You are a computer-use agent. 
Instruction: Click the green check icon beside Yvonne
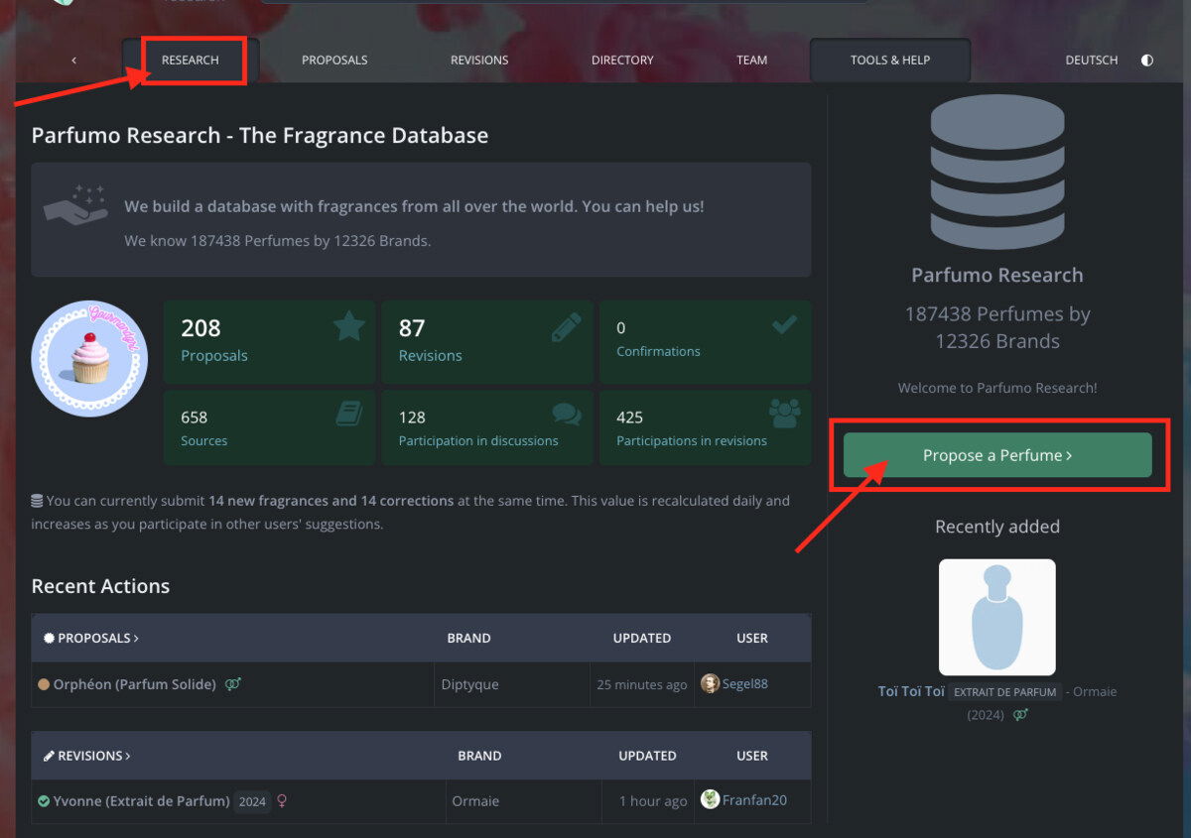(44, 801)
